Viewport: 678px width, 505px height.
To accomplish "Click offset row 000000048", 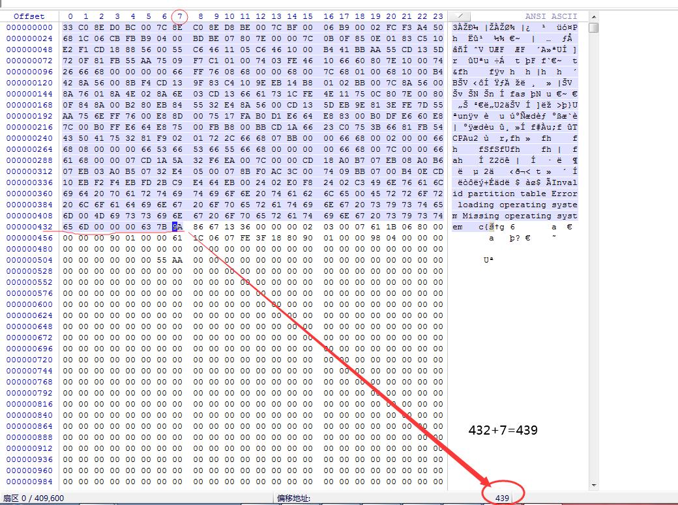I will (29, 50).
